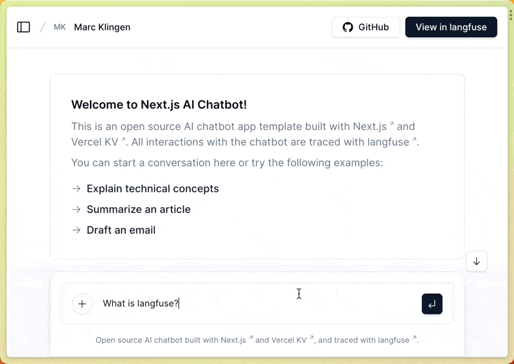Click the arrow icon beside Explain technical concepts
Image resolution: width=514 pixels, height=364 pixels.
point(76,189)
